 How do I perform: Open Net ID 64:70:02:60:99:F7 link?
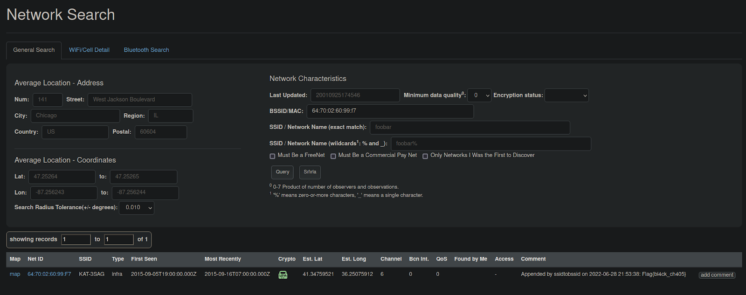pyautogui.click(x=49, y=274)
